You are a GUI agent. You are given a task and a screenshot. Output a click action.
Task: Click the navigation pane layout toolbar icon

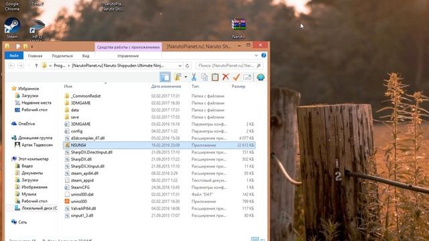(x=166, y=77)
